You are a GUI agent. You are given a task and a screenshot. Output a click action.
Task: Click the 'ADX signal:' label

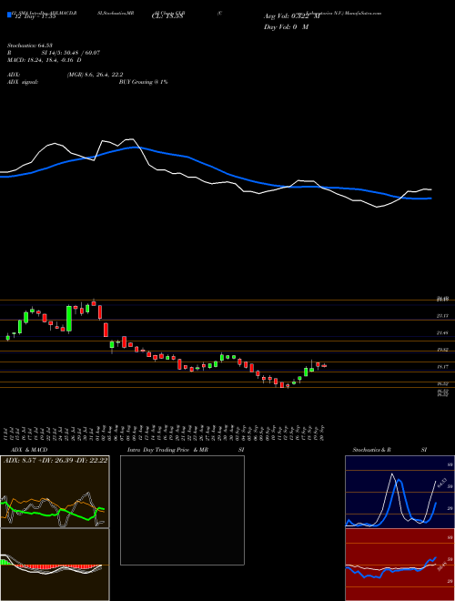pos(22,82)
